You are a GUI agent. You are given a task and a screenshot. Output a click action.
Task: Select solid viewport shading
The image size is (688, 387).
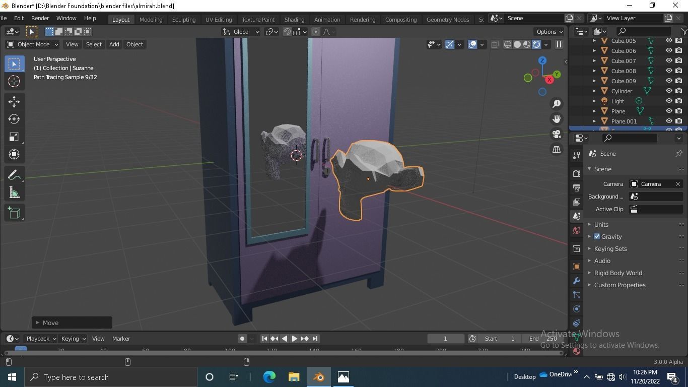[x=517, y=44]
